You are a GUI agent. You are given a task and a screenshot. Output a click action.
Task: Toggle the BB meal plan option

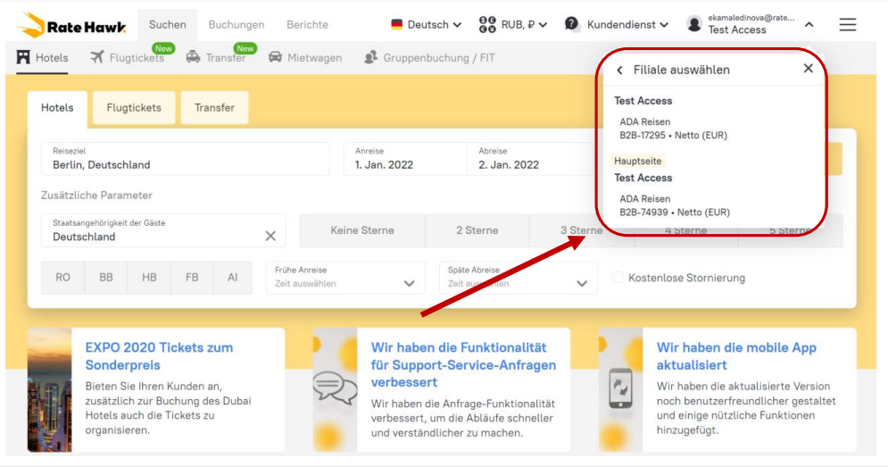(106, 278)
